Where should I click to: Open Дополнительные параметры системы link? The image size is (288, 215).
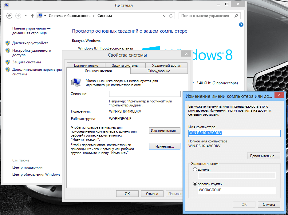coord(37,72)
